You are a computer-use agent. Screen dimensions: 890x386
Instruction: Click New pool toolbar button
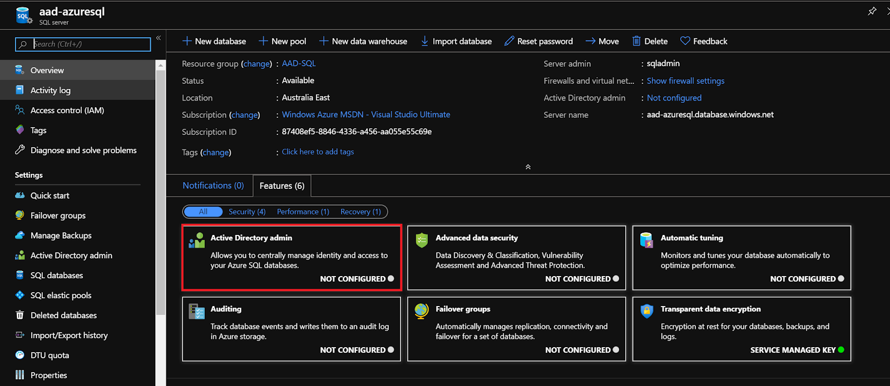pyautogui.click(x=283, y=41)
